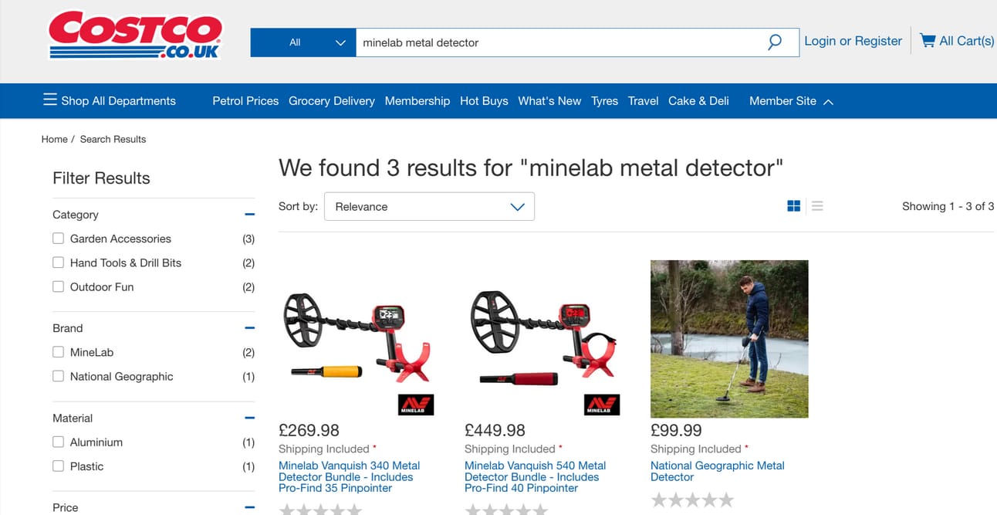Tick the Garden Accessories checkbox
Image resolution: width=997 pixels, height=515 pixels.
[x=58, y=239]
